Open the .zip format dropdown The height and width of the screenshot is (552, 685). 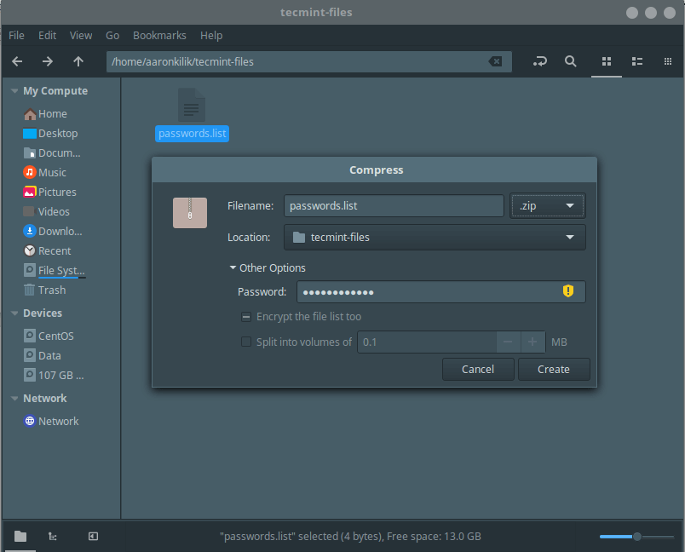(547, 206)
